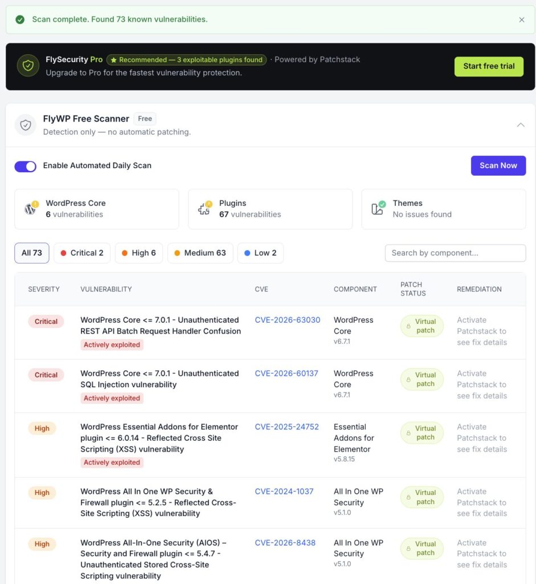Click Powered by Patchstack text
The image size is (536, 584).
[x=317, y=59]
